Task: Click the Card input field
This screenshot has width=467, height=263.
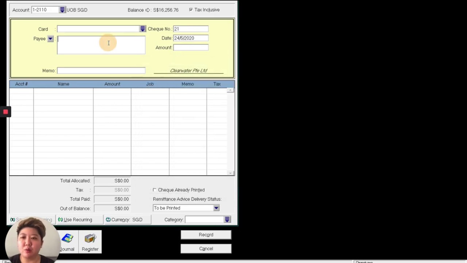Action: (x=98, y=29)
